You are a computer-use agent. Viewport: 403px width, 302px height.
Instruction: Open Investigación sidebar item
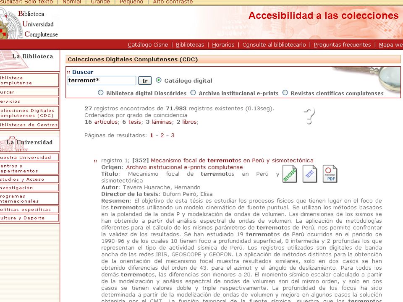pos(29,188)
